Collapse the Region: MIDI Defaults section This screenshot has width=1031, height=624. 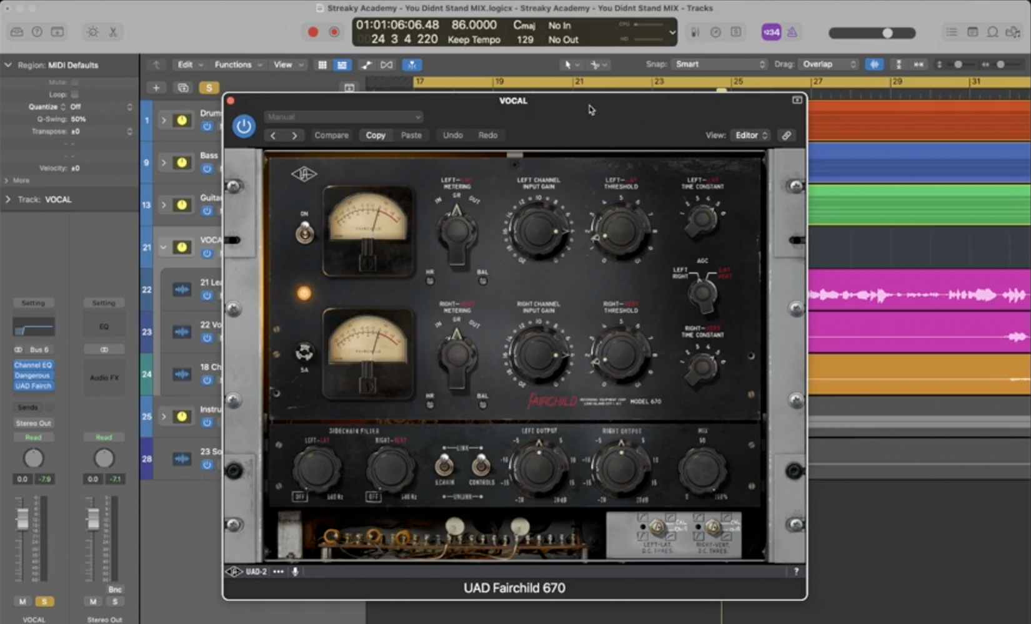pos(8,65)
